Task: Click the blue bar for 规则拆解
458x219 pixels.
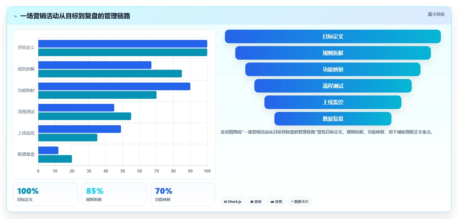Action: tap(95, 65)
